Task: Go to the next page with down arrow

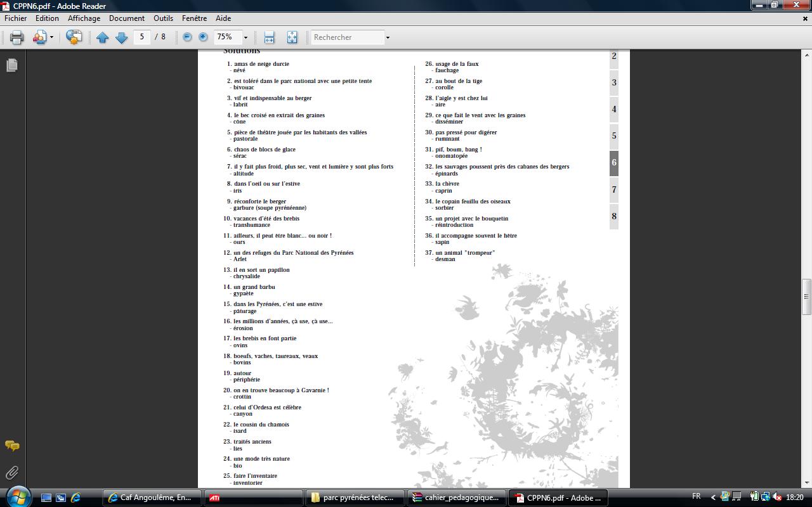Action: pyautogui.click(x=122, y=37)
